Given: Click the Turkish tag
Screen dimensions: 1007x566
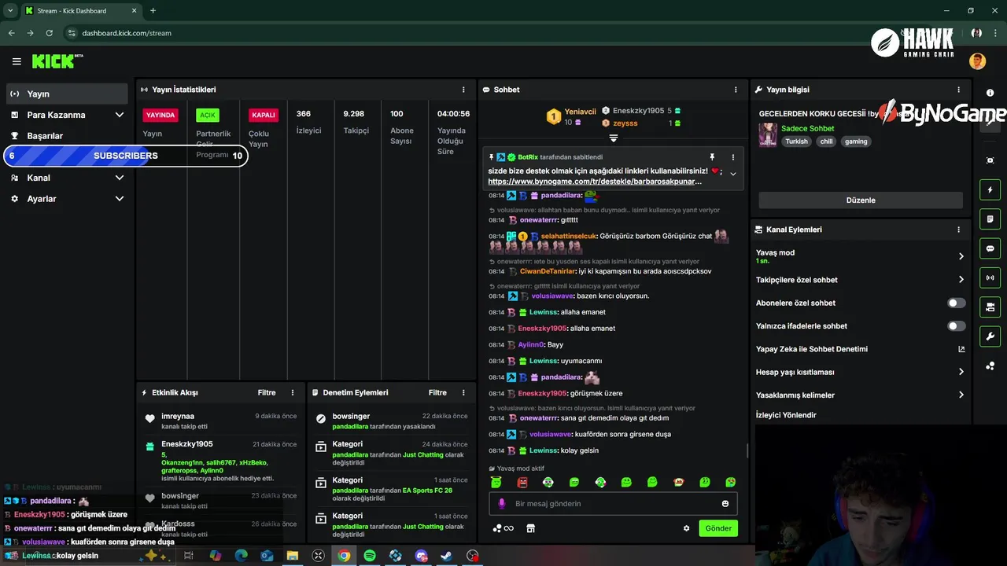Looking at the screenshot, I should coord(796,141).
